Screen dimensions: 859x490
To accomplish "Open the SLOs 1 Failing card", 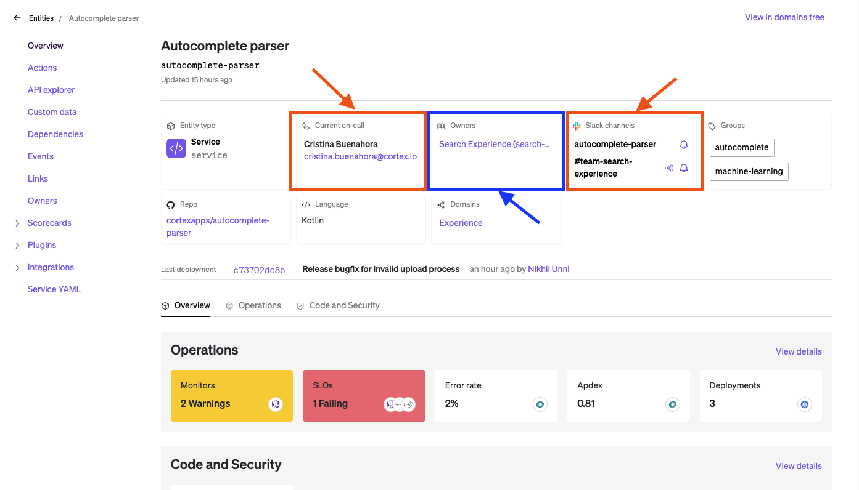I will 364,395.
